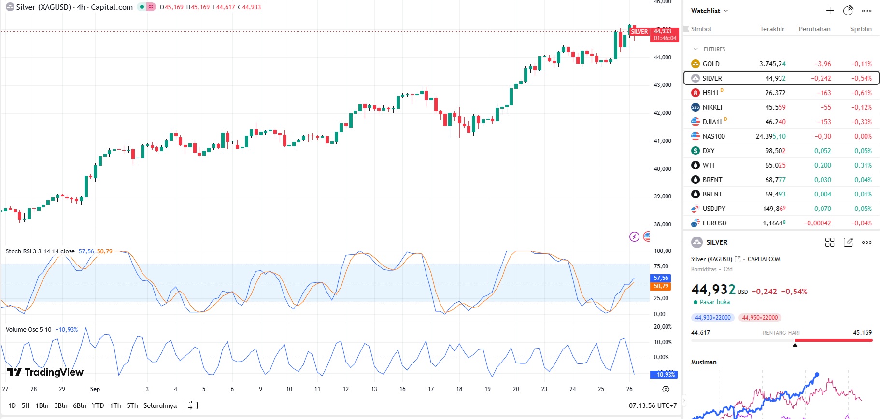Image resolution: width=880 pixels, height=419 pixels.
Task: Click the blue 44,930×22000 bid button
Action: (712, 318)
